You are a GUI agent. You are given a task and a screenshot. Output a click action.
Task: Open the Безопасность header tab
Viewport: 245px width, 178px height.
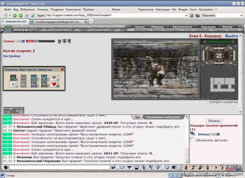click(182, 27)
